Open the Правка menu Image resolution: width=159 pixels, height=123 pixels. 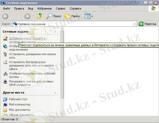click(19, 8)
